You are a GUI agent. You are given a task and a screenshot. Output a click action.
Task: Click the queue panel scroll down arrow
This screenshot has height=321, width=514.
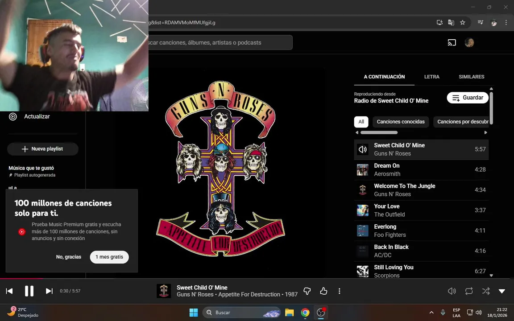point(491,276)
